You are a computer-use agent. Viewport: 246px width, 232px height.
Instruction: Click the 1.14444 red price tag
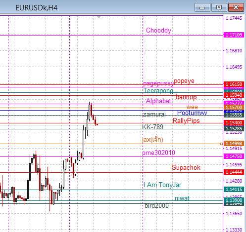[234, 172]
